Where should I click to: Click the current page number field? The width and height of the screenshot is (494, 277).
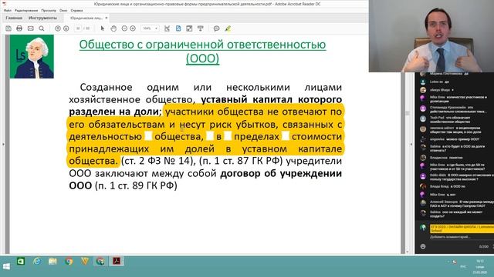[x=78, y=28]
